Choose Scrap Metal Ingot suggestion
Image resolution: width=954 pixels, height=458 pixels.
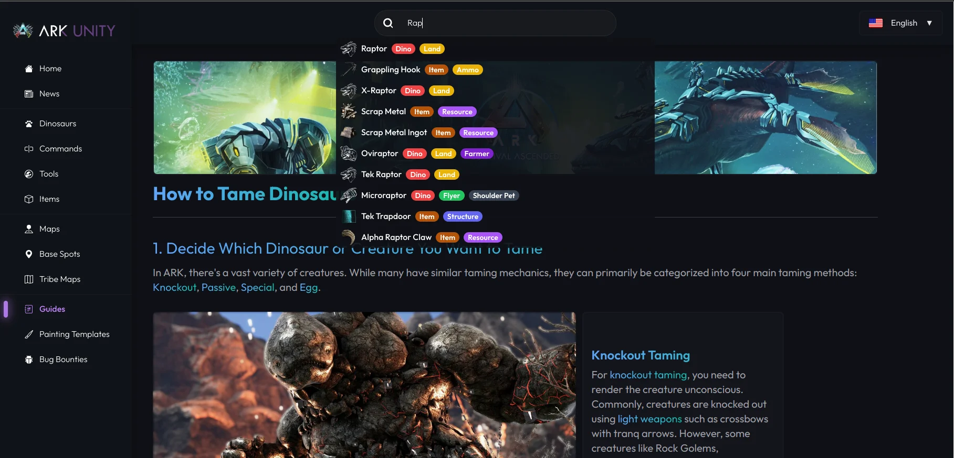[394, 133]
